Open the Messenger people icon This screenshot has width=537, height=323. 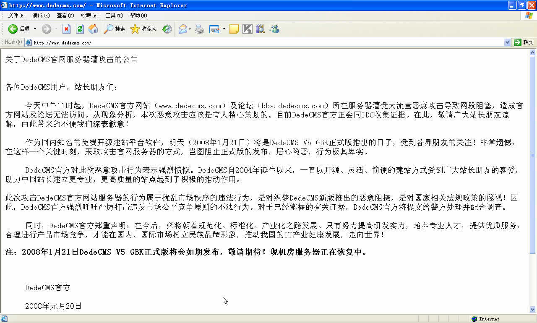point(274,29)
